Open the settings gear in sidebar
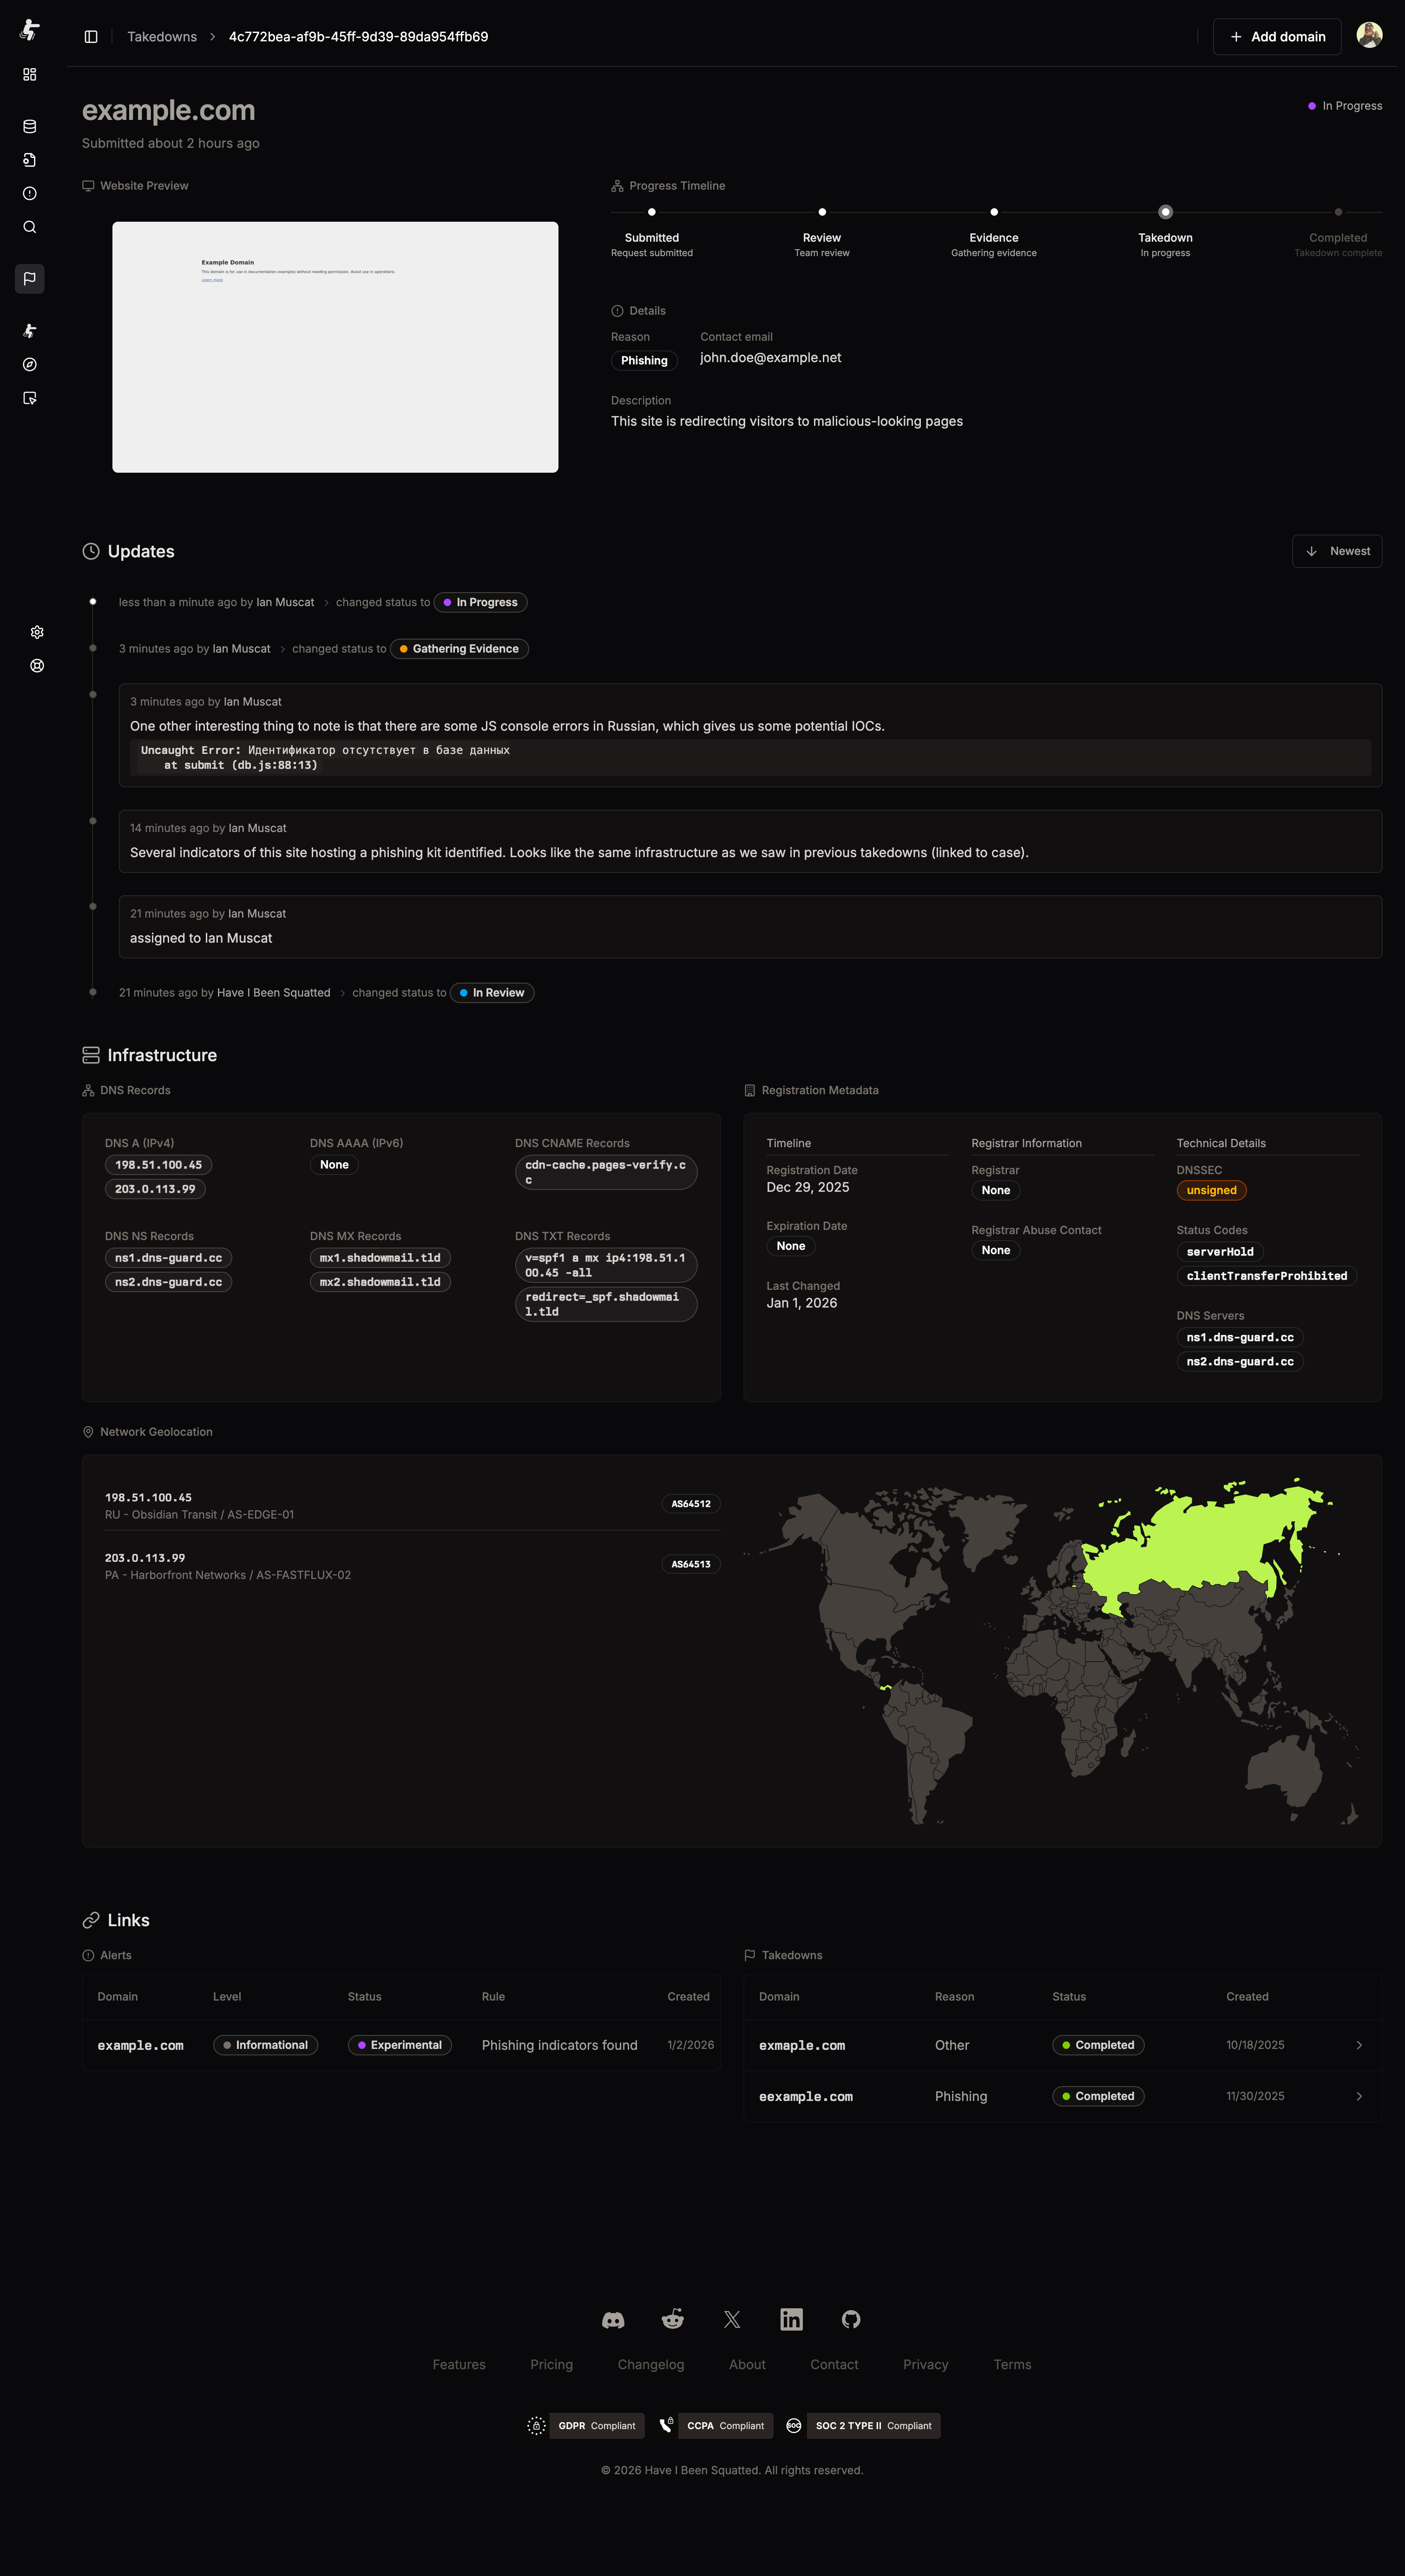 (x=37, y=632)
